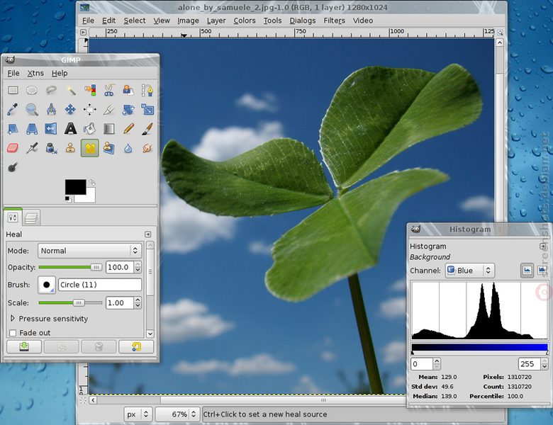553x425 pixels.
Task: Select the Foreground Select tool
Action: point(128,90)
